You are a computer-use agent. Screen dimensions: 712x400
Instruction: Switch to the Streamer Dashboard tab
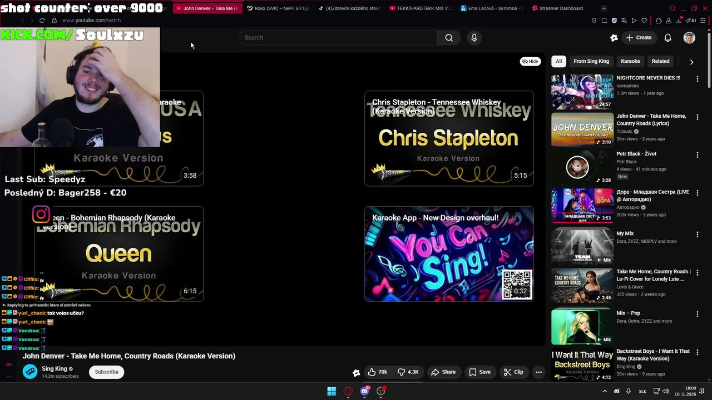click(562, 8)
